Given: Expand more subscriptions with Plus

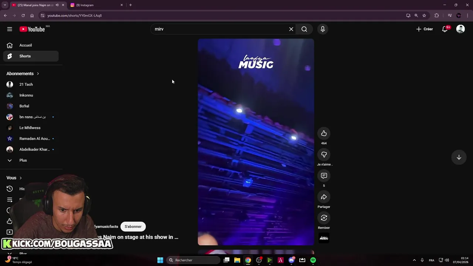Looking at the screenshot, I should click(31, 160).
